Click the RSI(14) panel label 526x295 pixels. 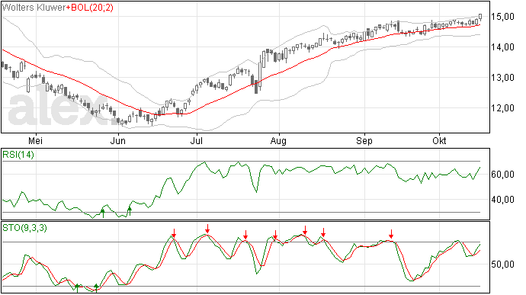(18, 155)
